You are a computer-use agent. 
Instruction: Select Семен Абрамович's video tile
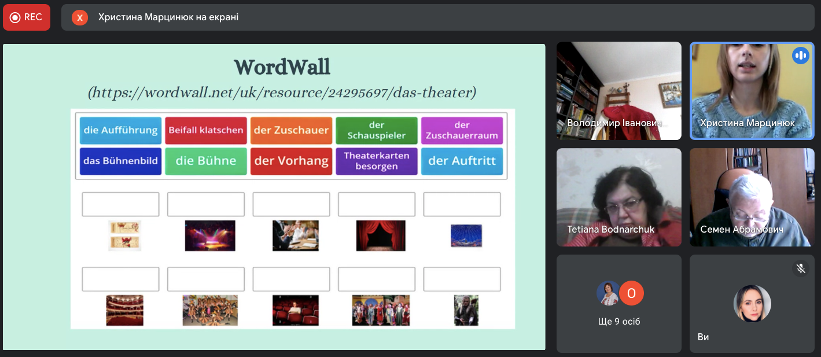tap(752, 197)
